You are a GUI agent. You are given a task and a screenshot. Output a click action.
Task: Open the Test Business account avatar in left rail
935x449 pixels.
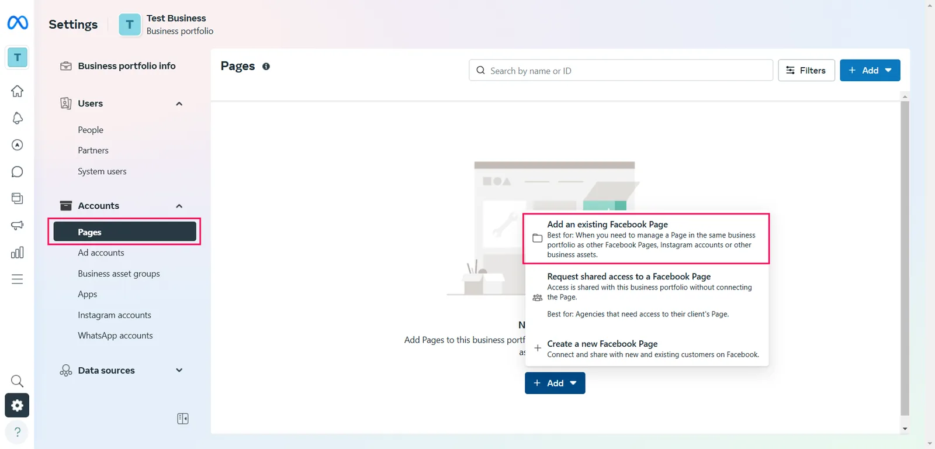tap(18, 57)
